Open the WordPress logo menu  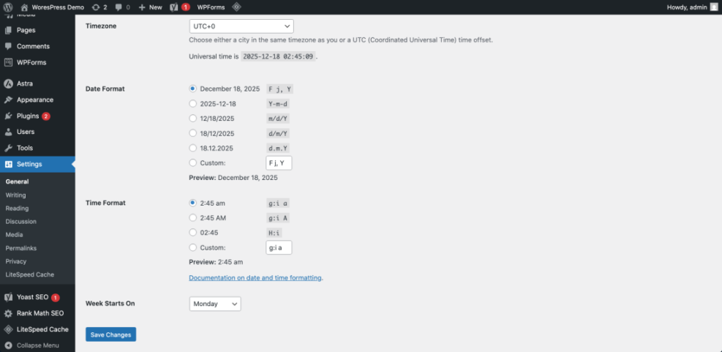tap(8, 7)
